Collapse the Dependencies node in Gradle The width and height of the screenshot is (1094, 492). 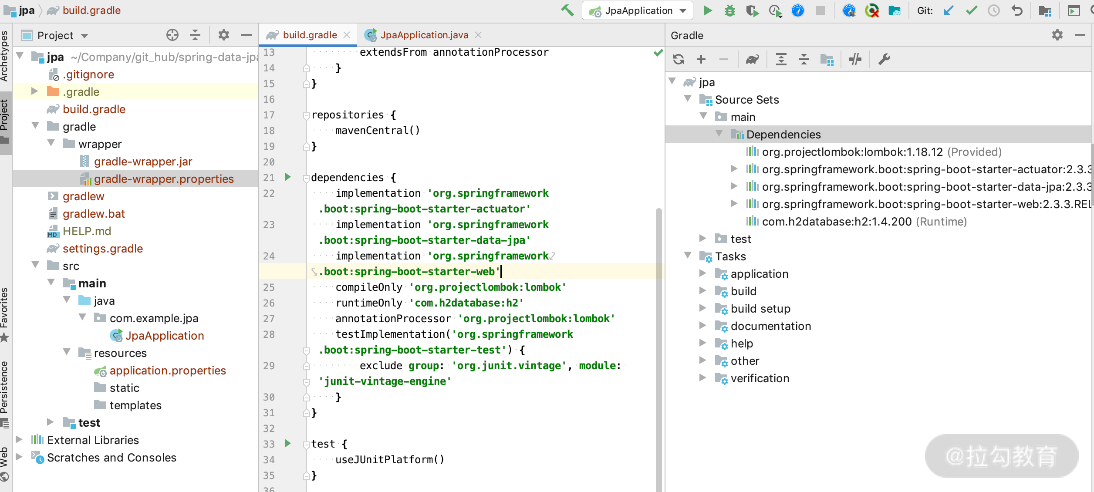(x=719, y=134)
